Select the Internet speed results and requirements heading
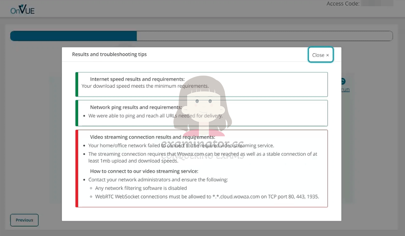Image resolution: width=405 pixels, height=236 pixels. coord(137,79)
